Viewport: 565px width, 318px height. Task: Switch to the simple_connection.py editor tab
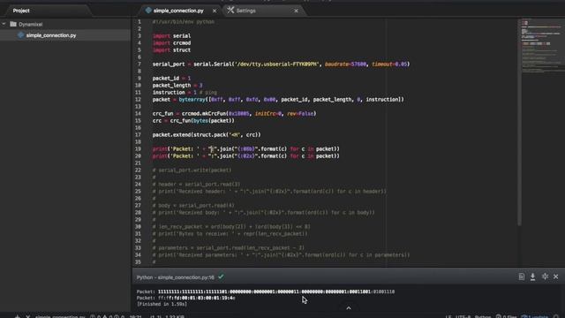(178, 11)
